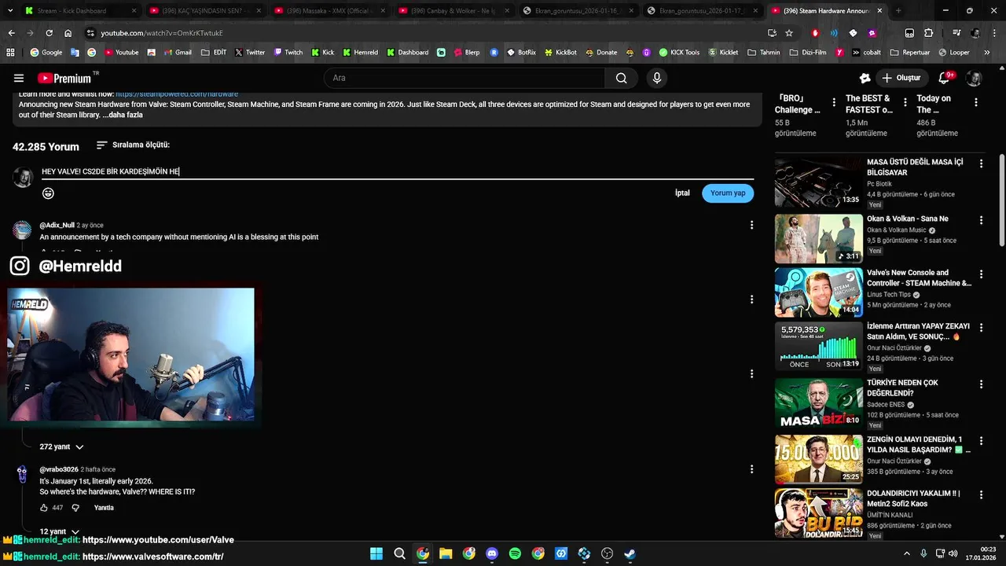This screenshot has height=566, width=1006.
Task: Open Windows Start menu
Action: (x=376, y=553)
